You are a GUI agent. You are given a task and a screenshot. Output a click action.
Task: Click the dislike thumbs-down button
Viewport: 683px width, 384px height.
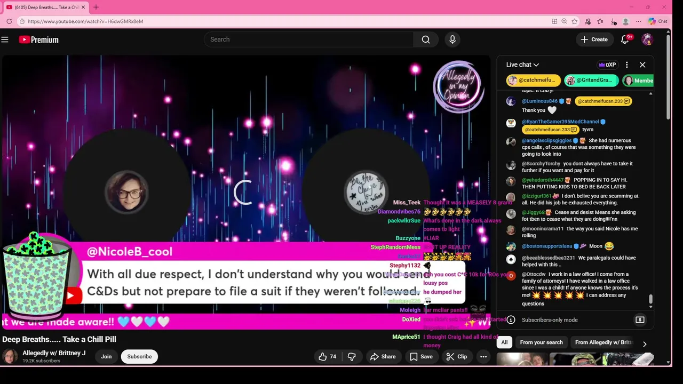pos(352,357)
